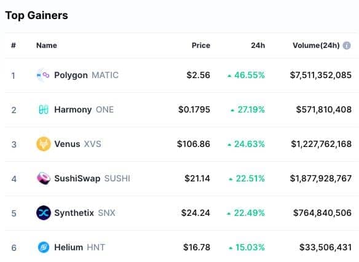Sort the table by the Price column

[201, 46]
